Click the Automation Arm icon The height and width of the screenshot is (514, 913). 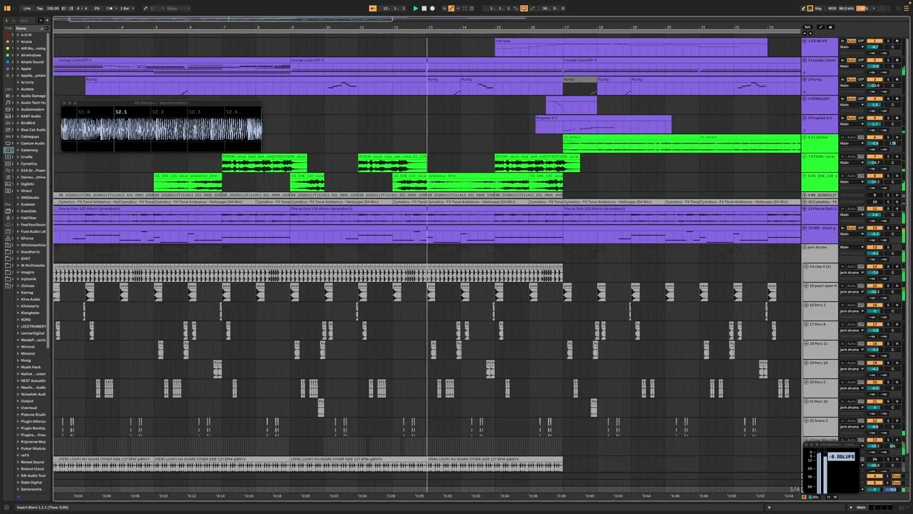451,8
